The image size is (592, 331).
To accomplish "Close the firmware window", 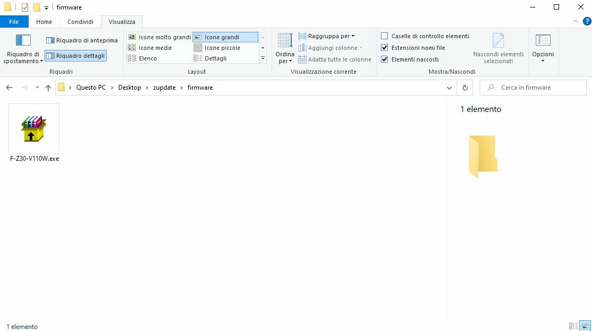I will coord(581,7).
